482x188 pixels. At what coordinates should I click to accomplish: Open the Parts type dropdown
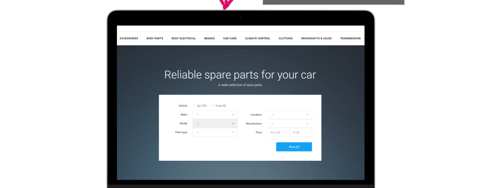tap(215, 132)
